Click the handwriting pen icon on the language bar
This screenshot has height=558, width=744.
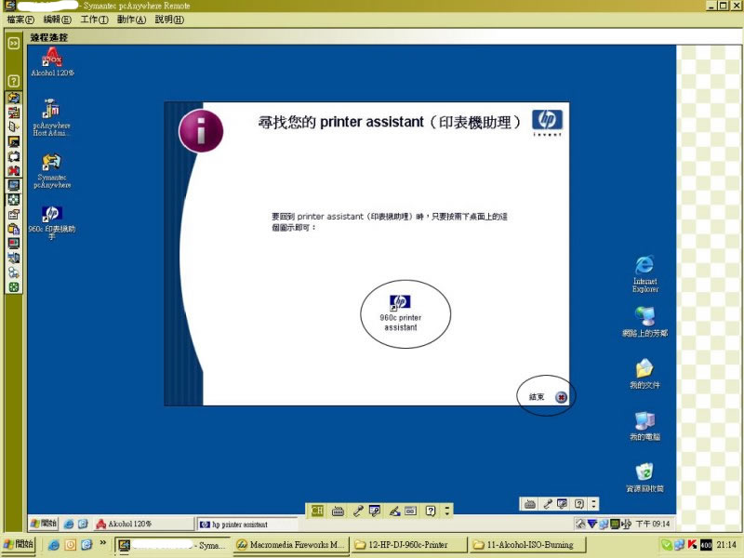(x=393, y=511)
